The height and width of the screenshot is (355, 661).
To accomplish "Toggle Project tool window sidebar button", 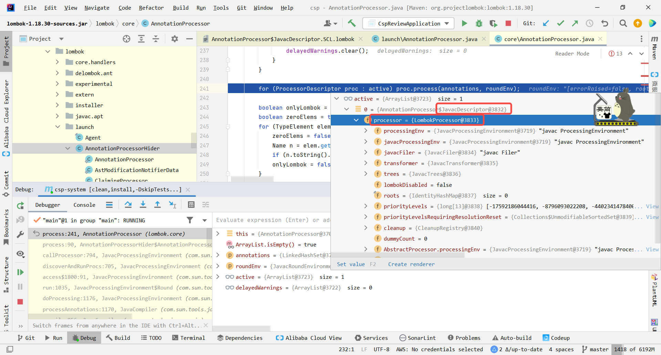I will (6, 52).
